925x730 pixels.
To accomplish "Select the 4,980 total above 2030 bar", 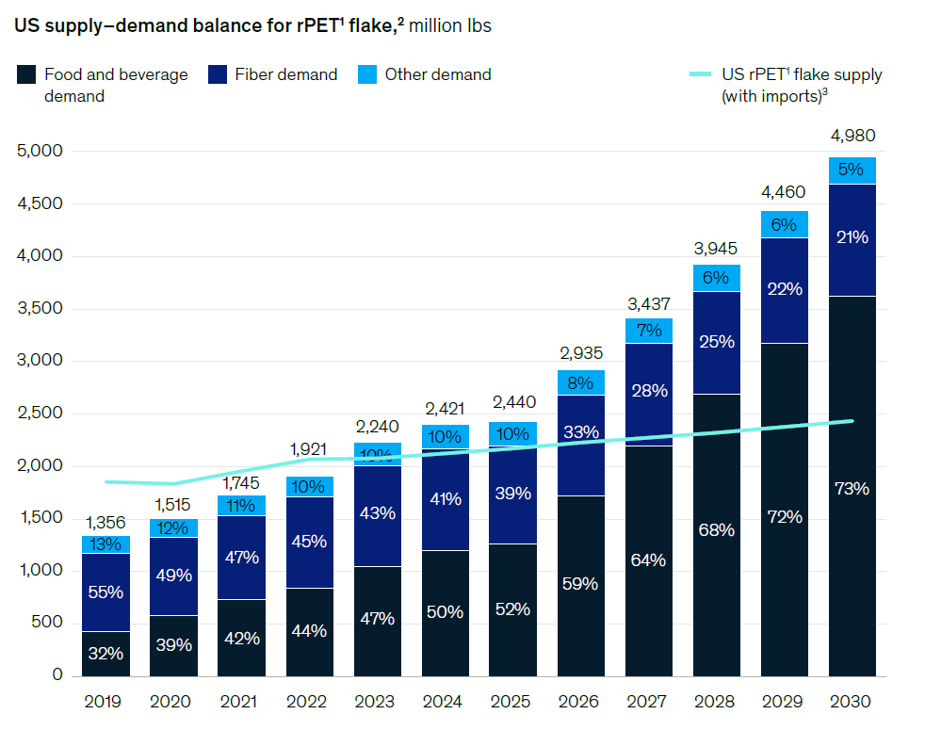I will click(x=852, y=136).
